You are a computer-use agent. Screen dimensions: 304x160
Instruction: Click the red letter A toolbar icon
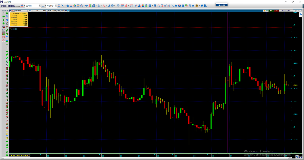tap(104, 6)
